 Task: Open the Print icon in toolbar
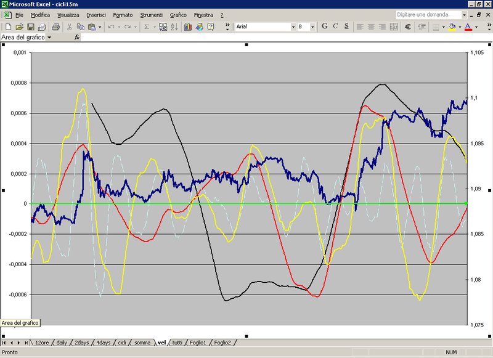55,26
